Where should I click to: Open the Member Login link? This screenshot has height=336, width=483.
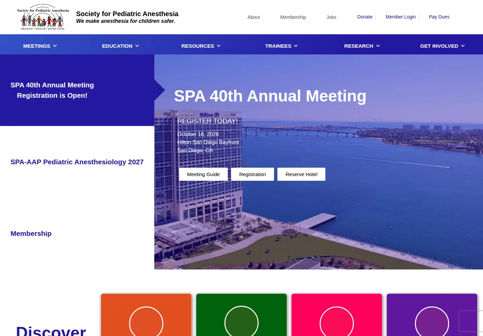(401, 17)
